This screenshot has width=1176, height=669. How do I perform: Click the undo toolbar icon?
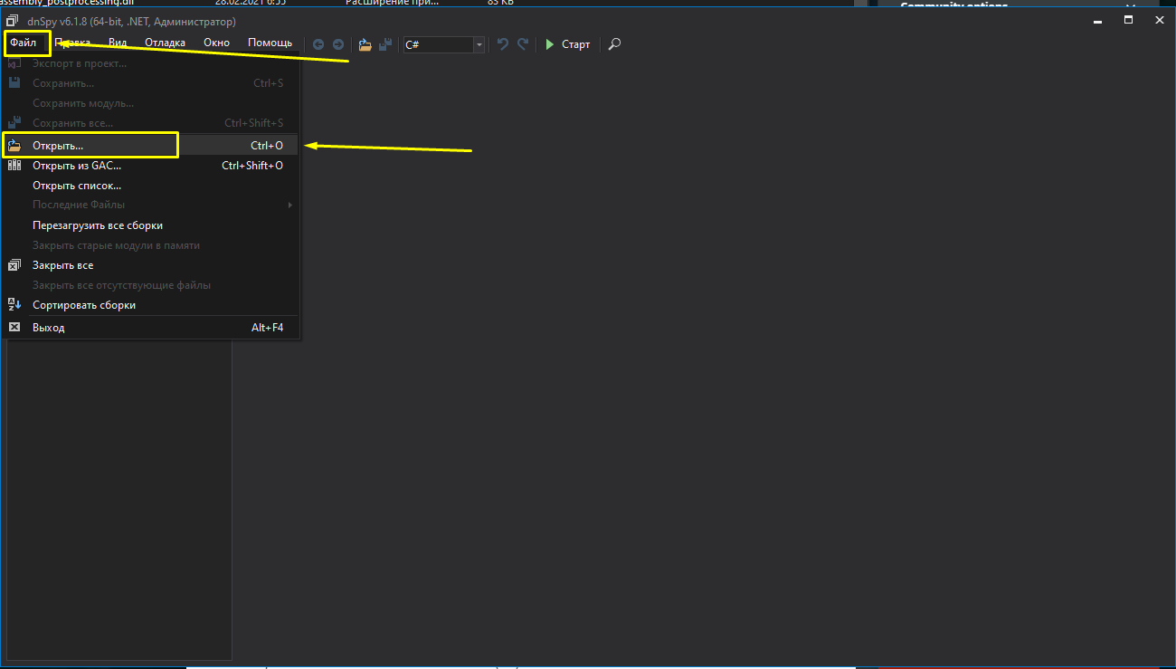click(x=503, y=44)
